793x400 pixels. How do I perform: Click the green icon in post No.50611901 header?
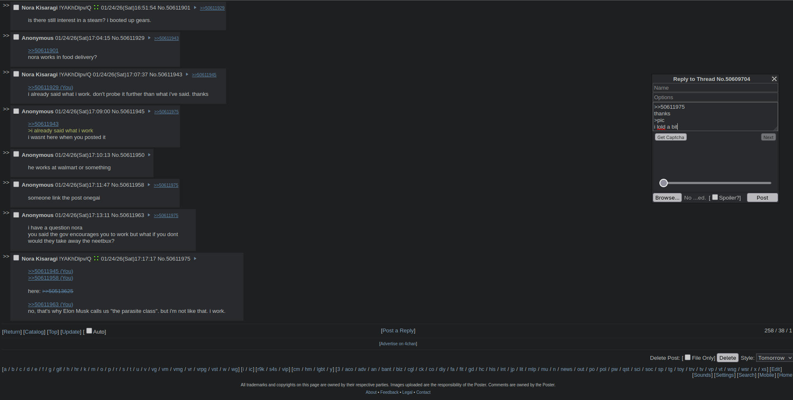pyautogui.click(x=96, y=7)
